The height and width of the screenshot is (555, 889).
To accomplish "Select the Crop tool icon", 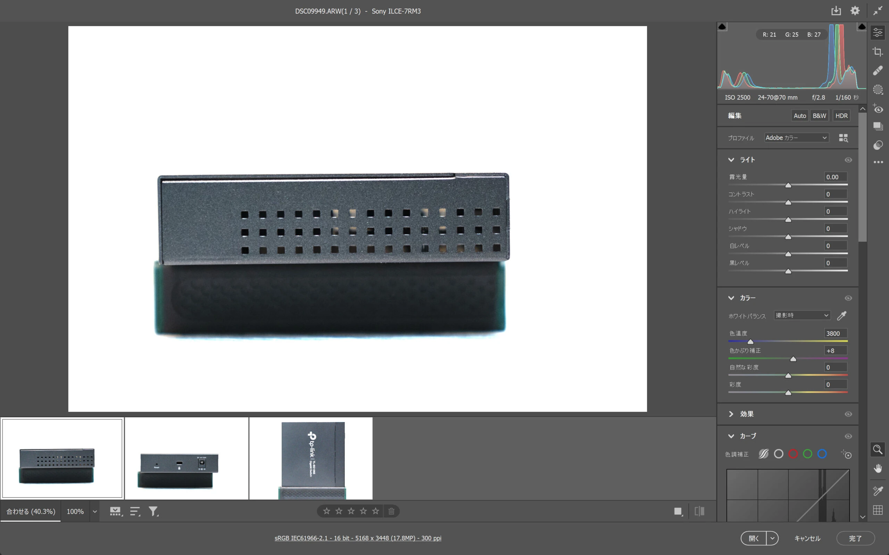I will coord(878,51).
